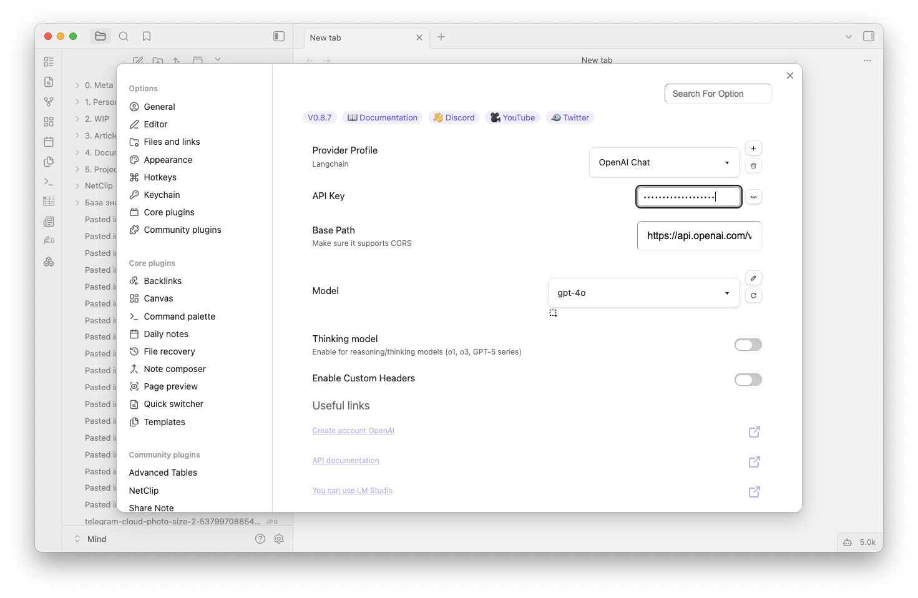Toggle the right sidebar icon
This screenshot has width=918, height=598.
[x=869, y=36]
